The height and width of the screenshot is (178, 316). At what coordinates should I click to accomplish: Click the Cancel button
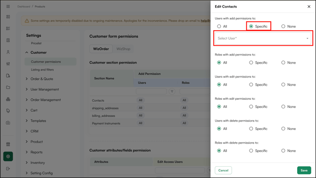point(223,170)
